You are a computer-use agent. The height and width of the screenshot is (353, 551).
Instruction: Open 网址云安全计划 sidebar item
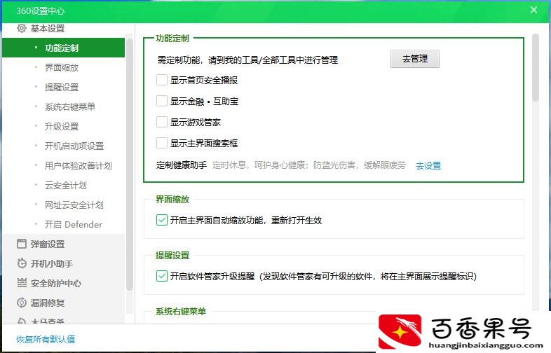pos(74,205)
